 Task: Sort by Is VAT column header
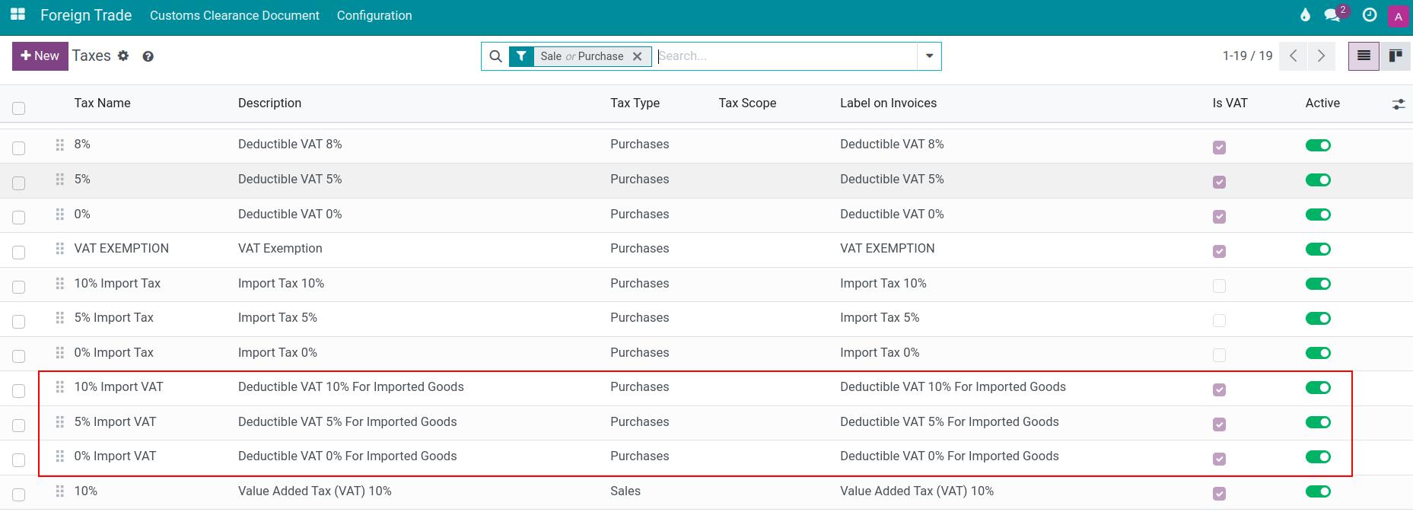(1230, 103)
